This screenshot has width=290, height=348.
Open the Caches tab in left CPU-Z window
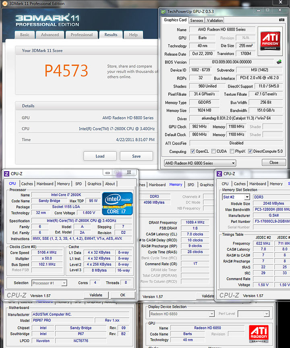(x=27, y=184)
